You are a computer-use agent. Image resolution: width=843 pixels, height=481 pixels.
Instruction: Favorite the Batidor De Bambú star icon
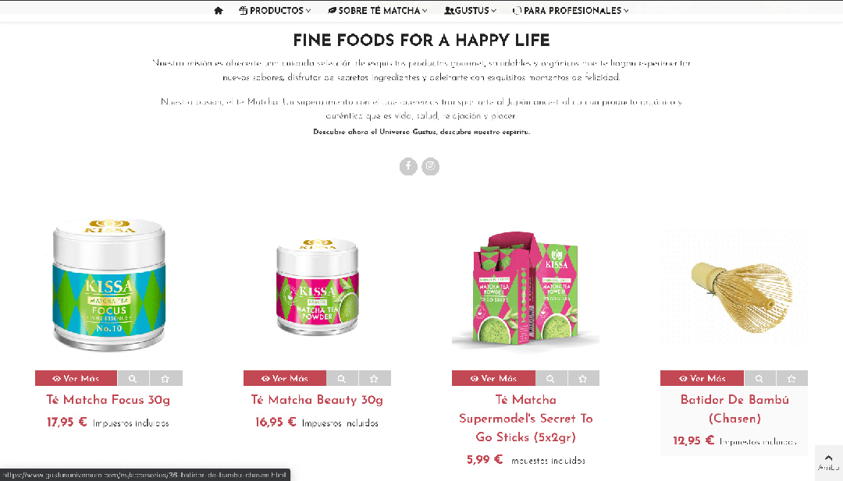pyautogui.click(x=791, y=378)
